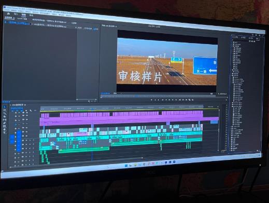The image size is (269, 203).
Task: Click the Effects panel search field
Action: pyautogui.click(x=241, y=40)
